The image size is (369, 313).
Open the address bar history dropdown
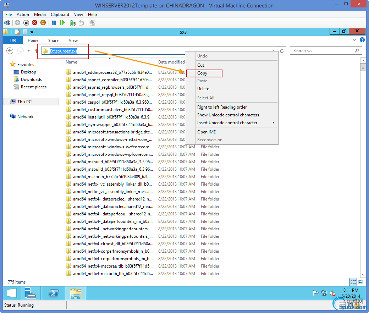coord(274,51)
